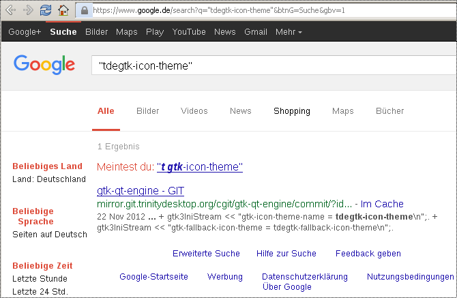The width and height of the screenshot is (457, 298).
Task: Click the suggested "t gtk-icon-theme" link
Action: click(x=200, y=166)
